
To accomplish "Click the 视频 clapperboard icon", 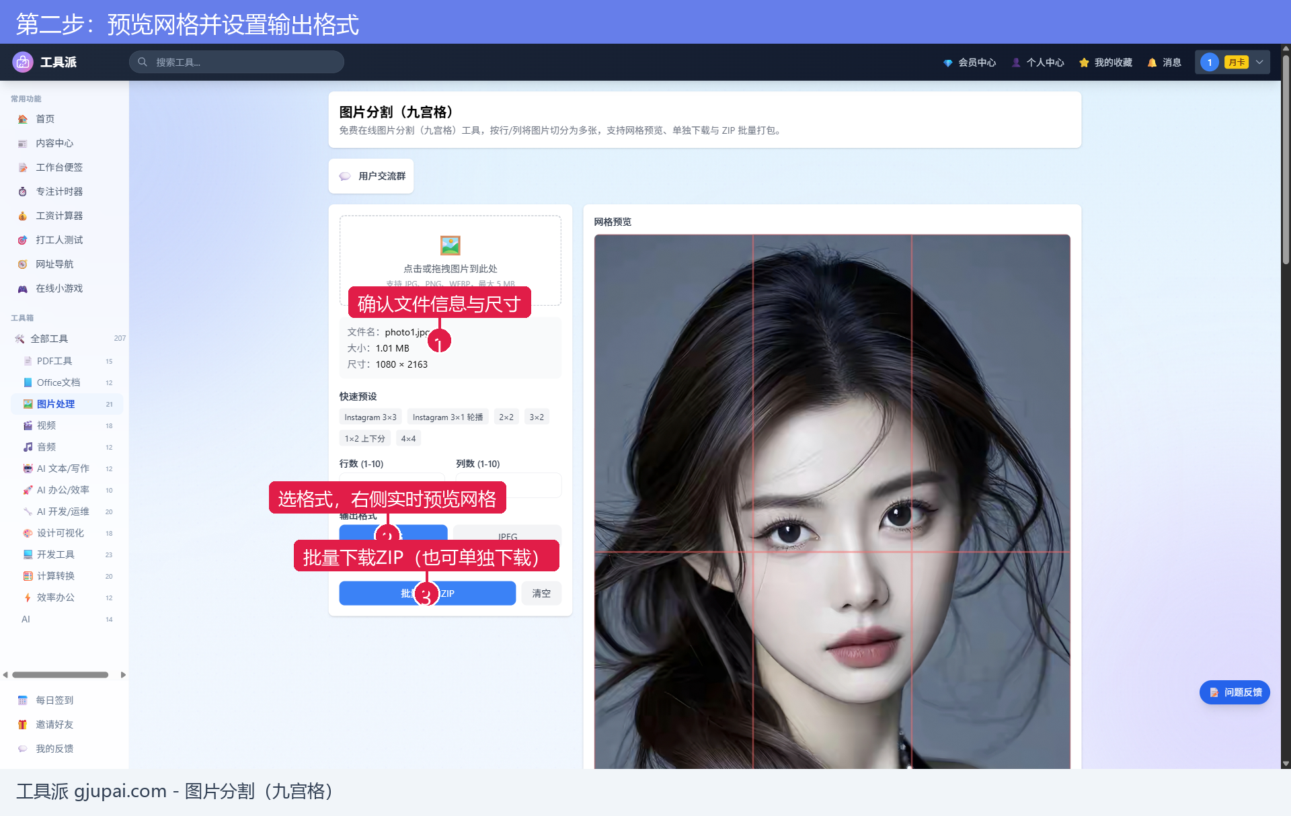I will click(28, 425).
